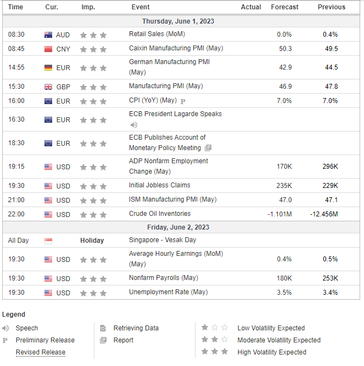Click the UK flag icon beside GBP
Screen dimensions: 364x366
click(48, 87)
